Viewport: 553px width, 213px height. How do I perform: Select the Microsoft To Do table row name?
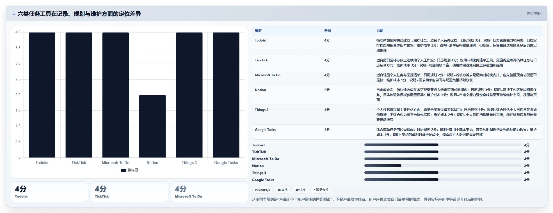click(x=268, y=75)
